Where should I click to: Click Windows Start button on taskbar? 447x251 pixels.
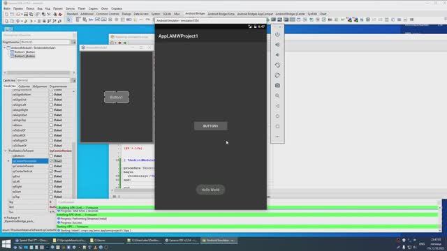tap(6, 243)
